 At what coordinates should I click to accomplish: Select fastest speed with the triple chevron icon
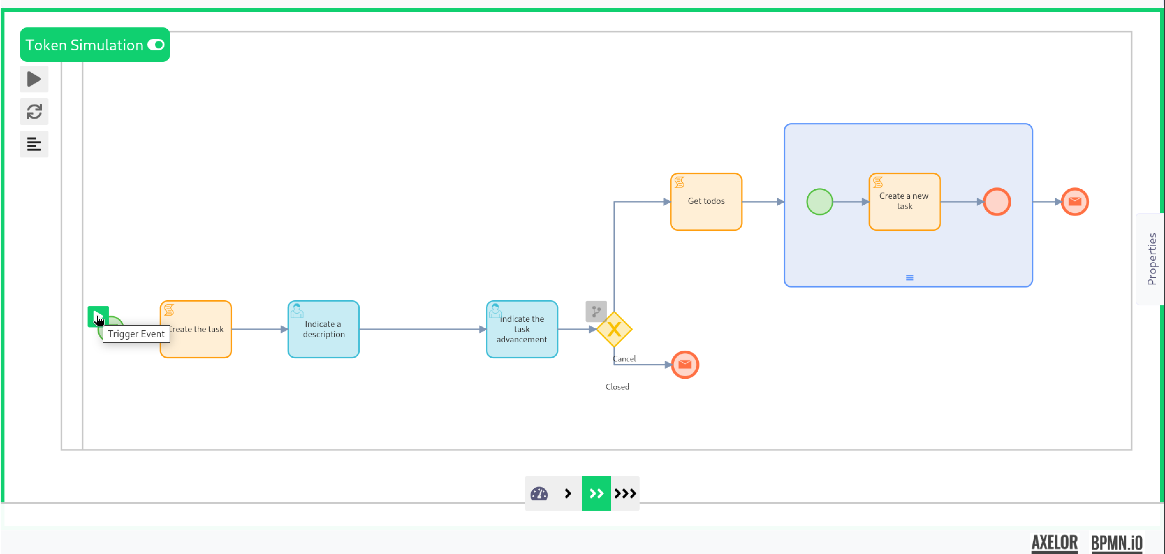625,493
